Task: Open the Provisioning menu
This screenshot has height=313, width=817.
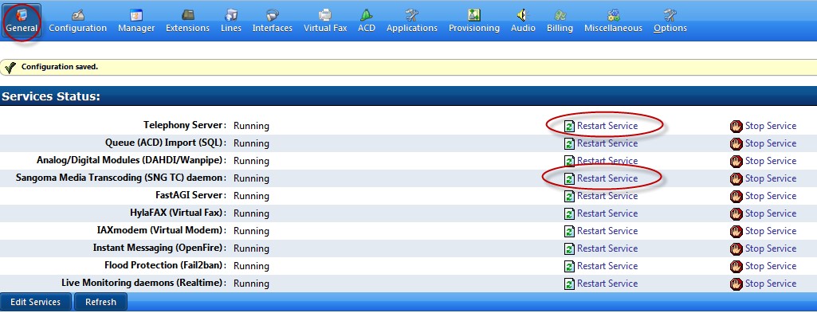Action: [x=473, y=22]
